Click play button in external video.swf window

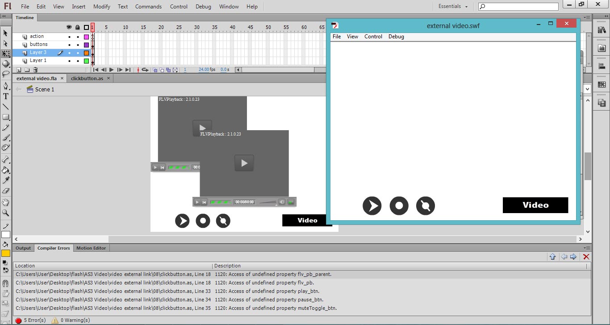pos(372,206)
